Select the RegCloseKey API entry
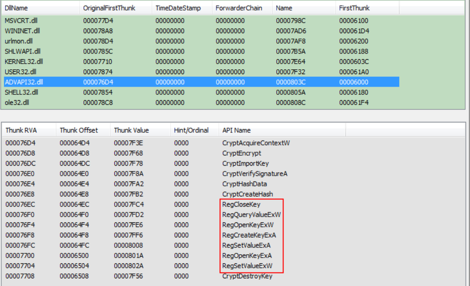The image size is (470, 286). 242,204
